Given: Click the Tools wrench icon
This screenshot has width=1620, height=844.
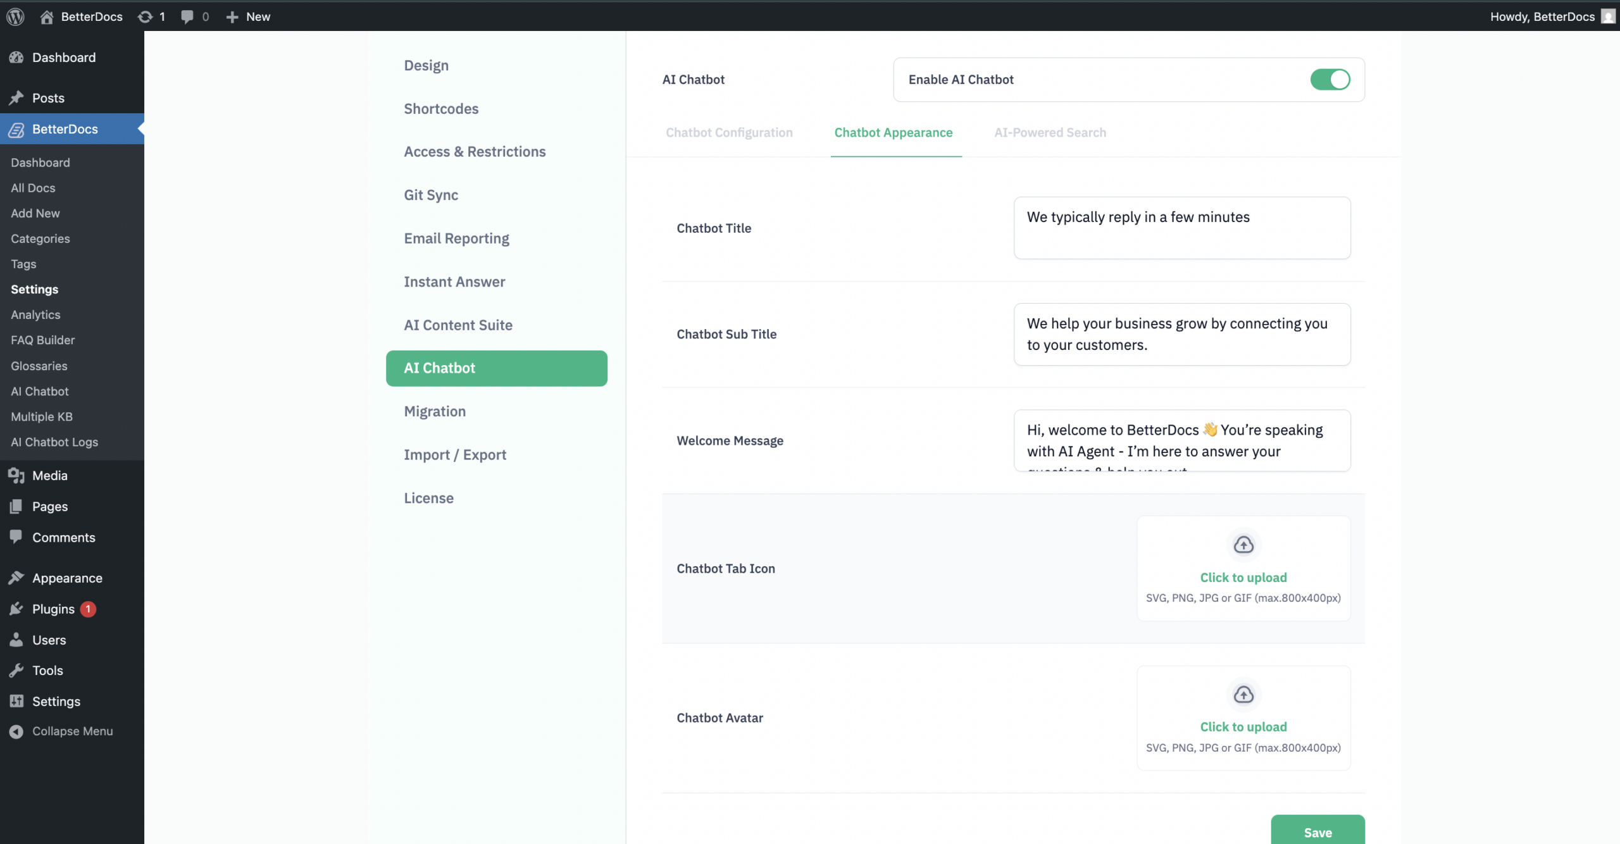Looking at the screenshot, I should pyautogui.click(x=16, y=670).
